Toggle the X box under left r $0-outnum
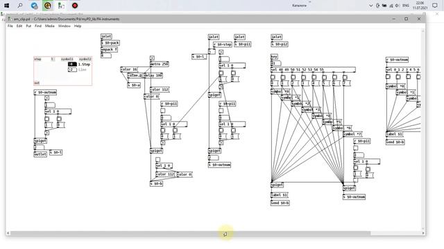Viewport: 444px width, 249px height. [x=46, y=98]
